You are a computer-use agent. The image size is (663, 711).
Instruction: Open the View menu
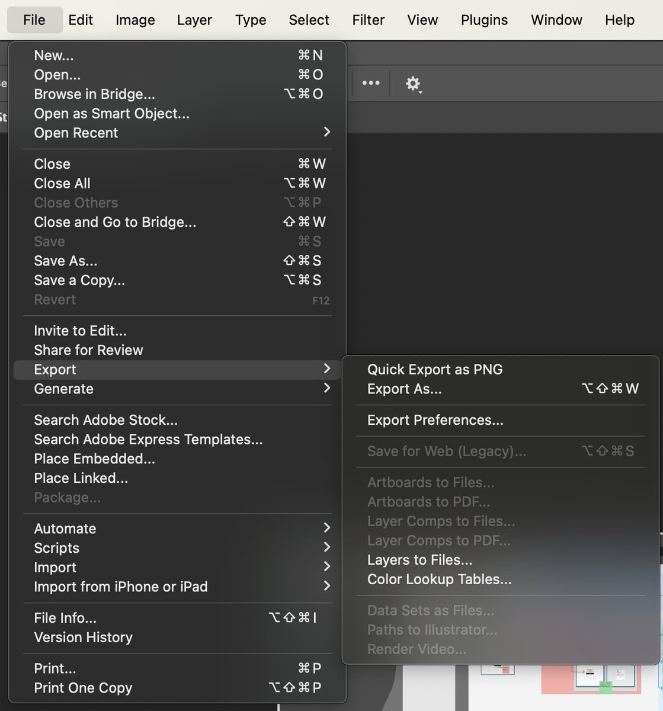click(x=422, y=20)
